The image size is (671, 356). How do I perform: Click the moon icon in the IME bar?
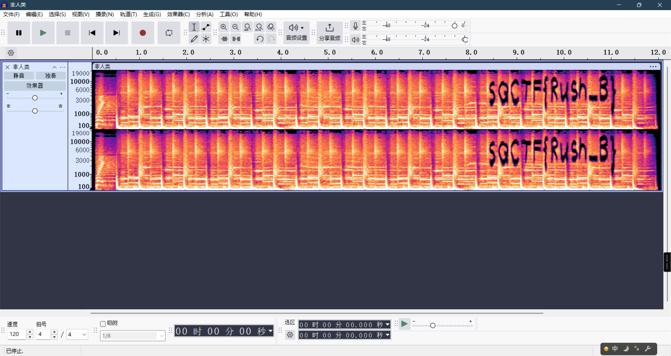(626, 349)
